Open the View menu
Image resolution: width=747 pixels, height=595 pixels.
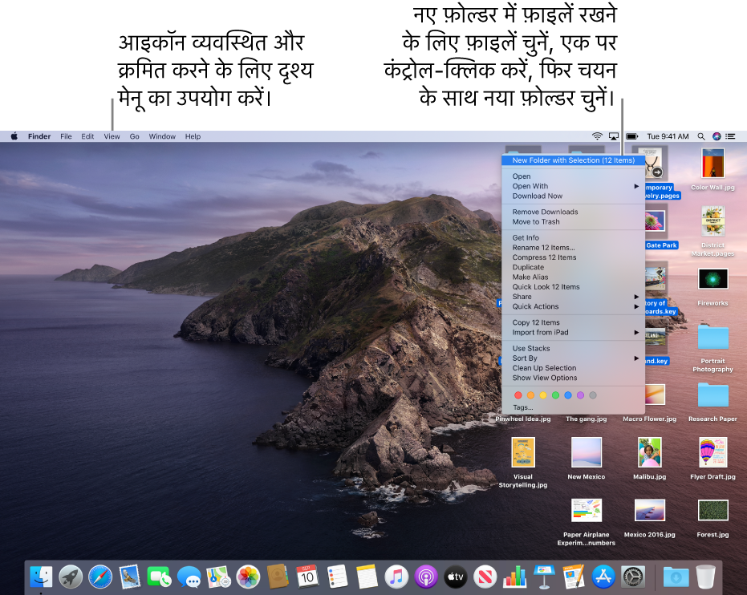[112, 136]
